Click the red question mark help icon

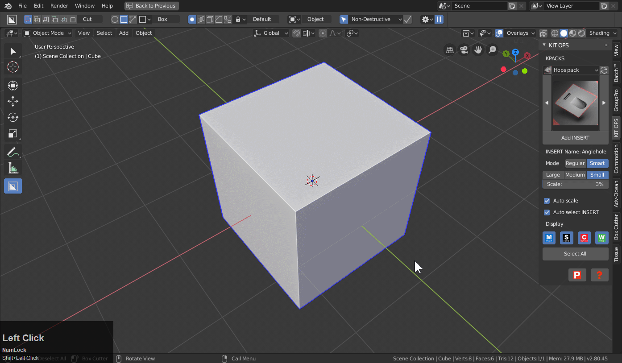pos(599,275)
